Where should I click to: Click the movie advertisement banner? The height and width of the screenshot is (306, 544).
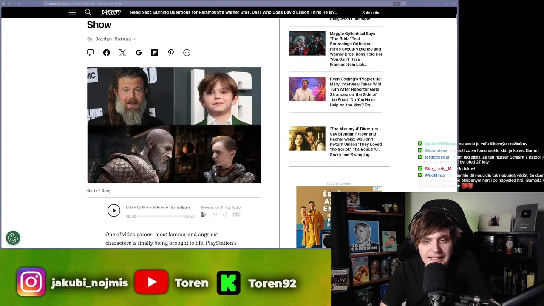[314, 217]
